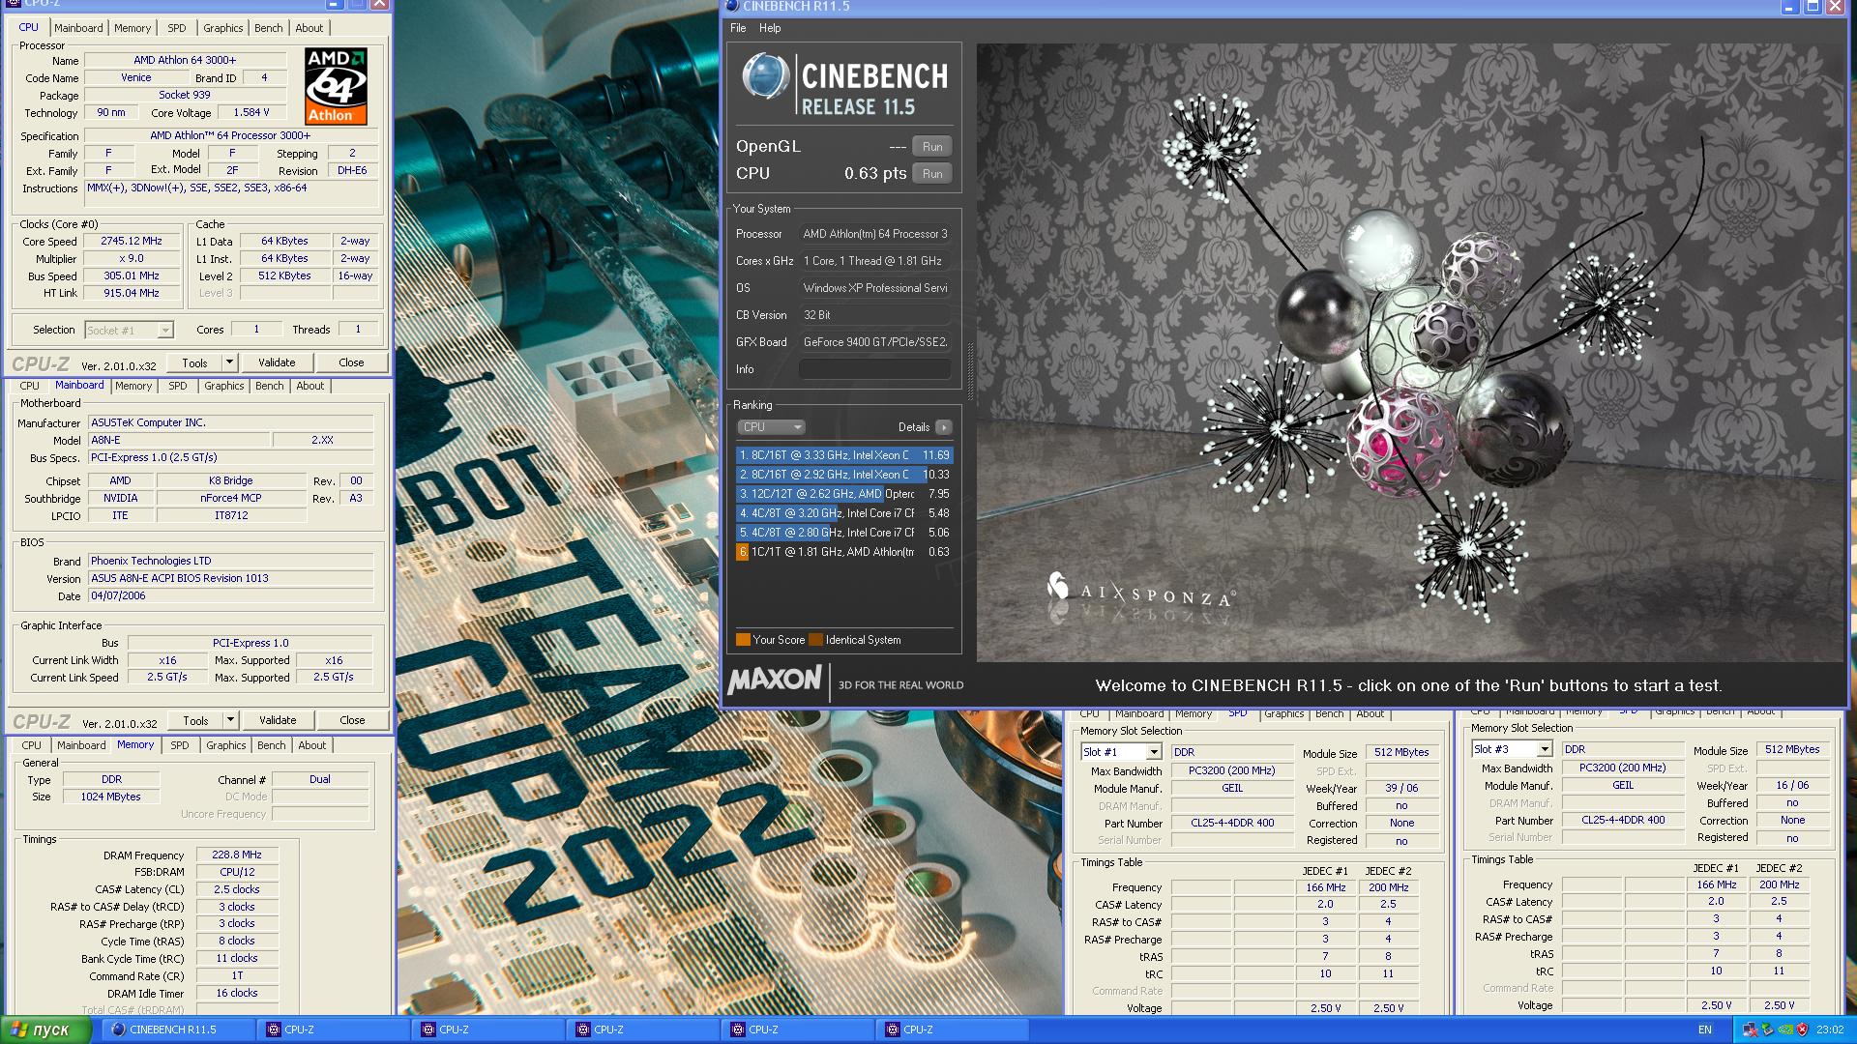Open the Tools dropdown arrow in CPU-Z CPU window
1857x1044 pixels.
[229, 362]
